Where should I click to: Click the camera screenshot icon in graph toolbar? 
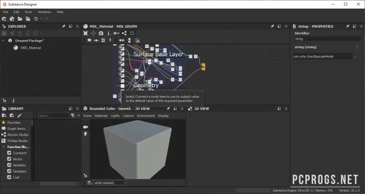101,33
